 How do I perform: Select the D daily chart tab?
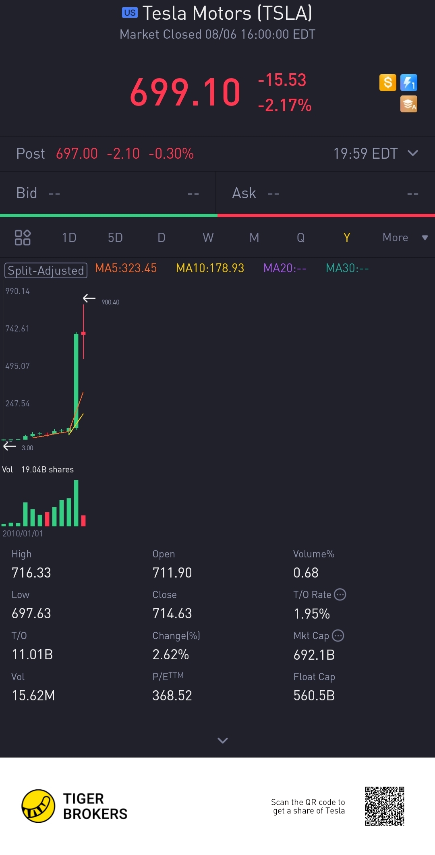click(162, 238)
